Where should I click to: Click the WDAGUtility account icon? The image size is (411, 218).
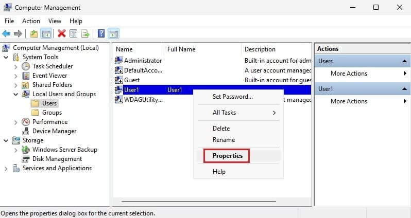click(x=119, y=100)
